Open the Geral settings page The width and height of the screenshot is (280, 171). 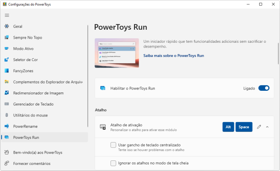click(x=44, y=26)
